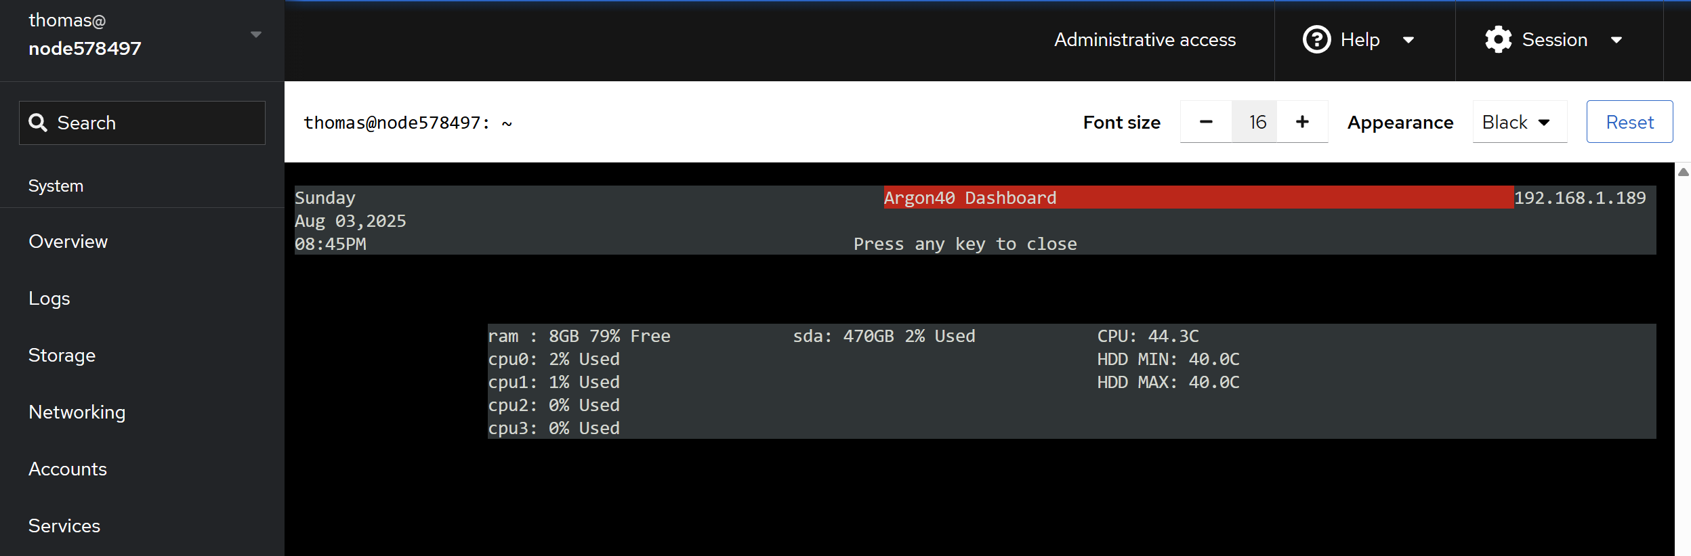Decrease font size with minus button
Image resolution: width=1691 pixels, height=556 pixels.
tap(1206, 122)
